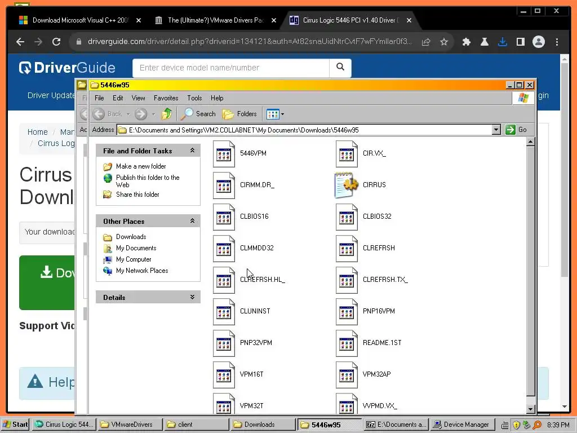Image resolution: width=577 pixels, height=433 pixels.
Task: Open the Chrome downloads icon
Action: (x=502, y=42)
